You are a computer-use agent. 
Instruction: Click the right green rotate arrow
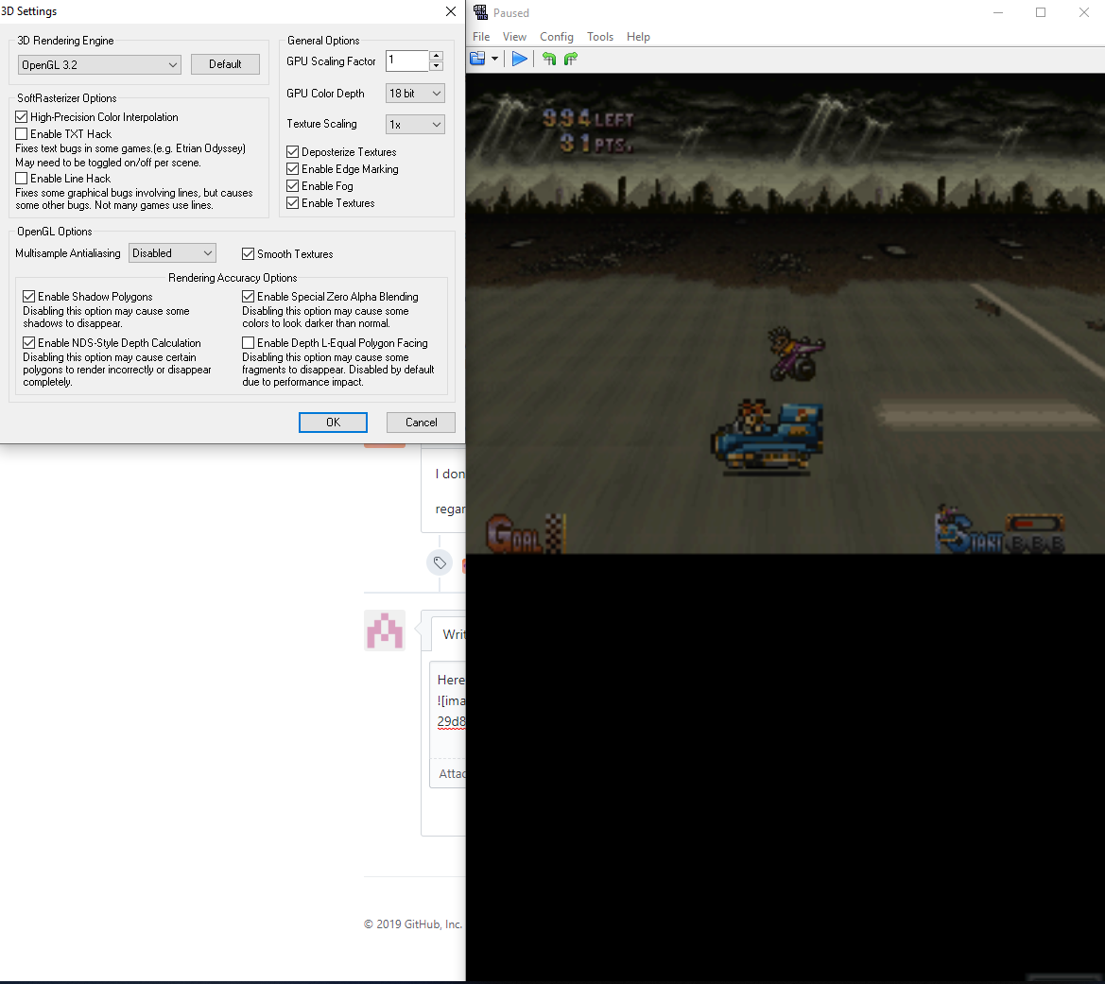(571, 58)
